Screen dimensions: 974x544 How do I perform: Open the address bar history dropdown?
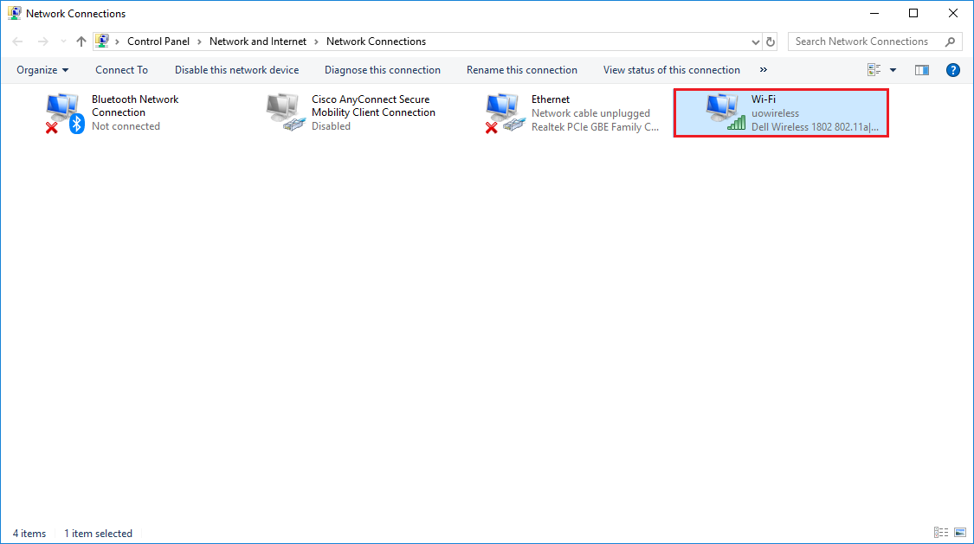[755, 42]
